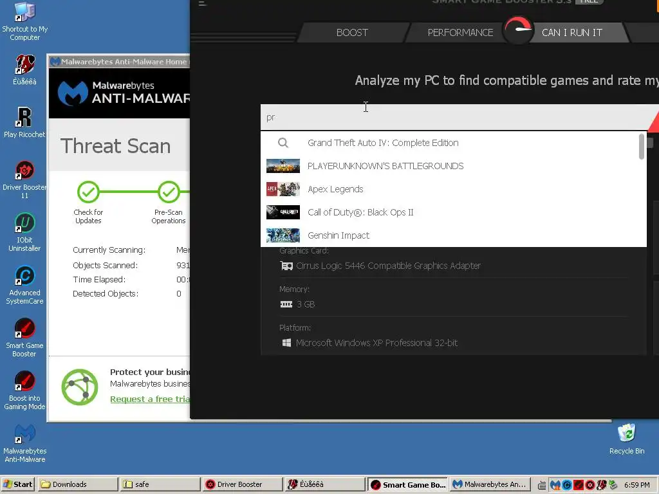Switch to the CAN I RUN IT tab
The image size is (659, 494).
tap(571, 33)
